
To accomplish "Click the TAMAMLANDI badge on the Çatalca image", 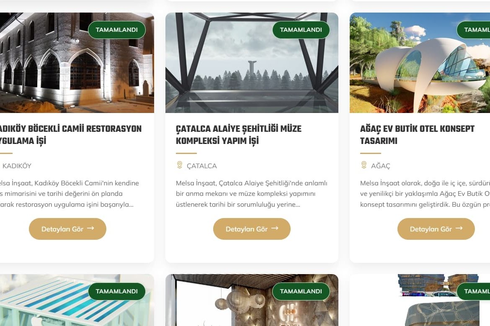I will (301, 30).
